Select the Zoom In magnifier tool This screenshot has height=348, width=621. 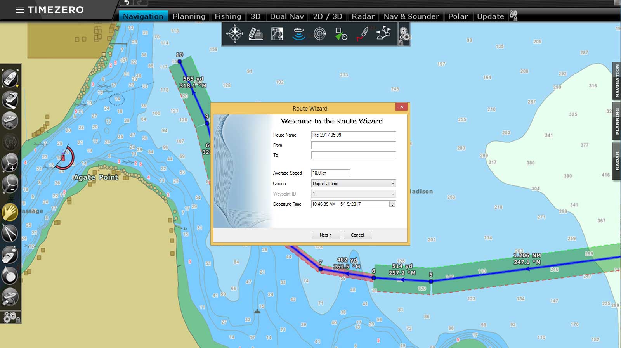tap(10, 162)
